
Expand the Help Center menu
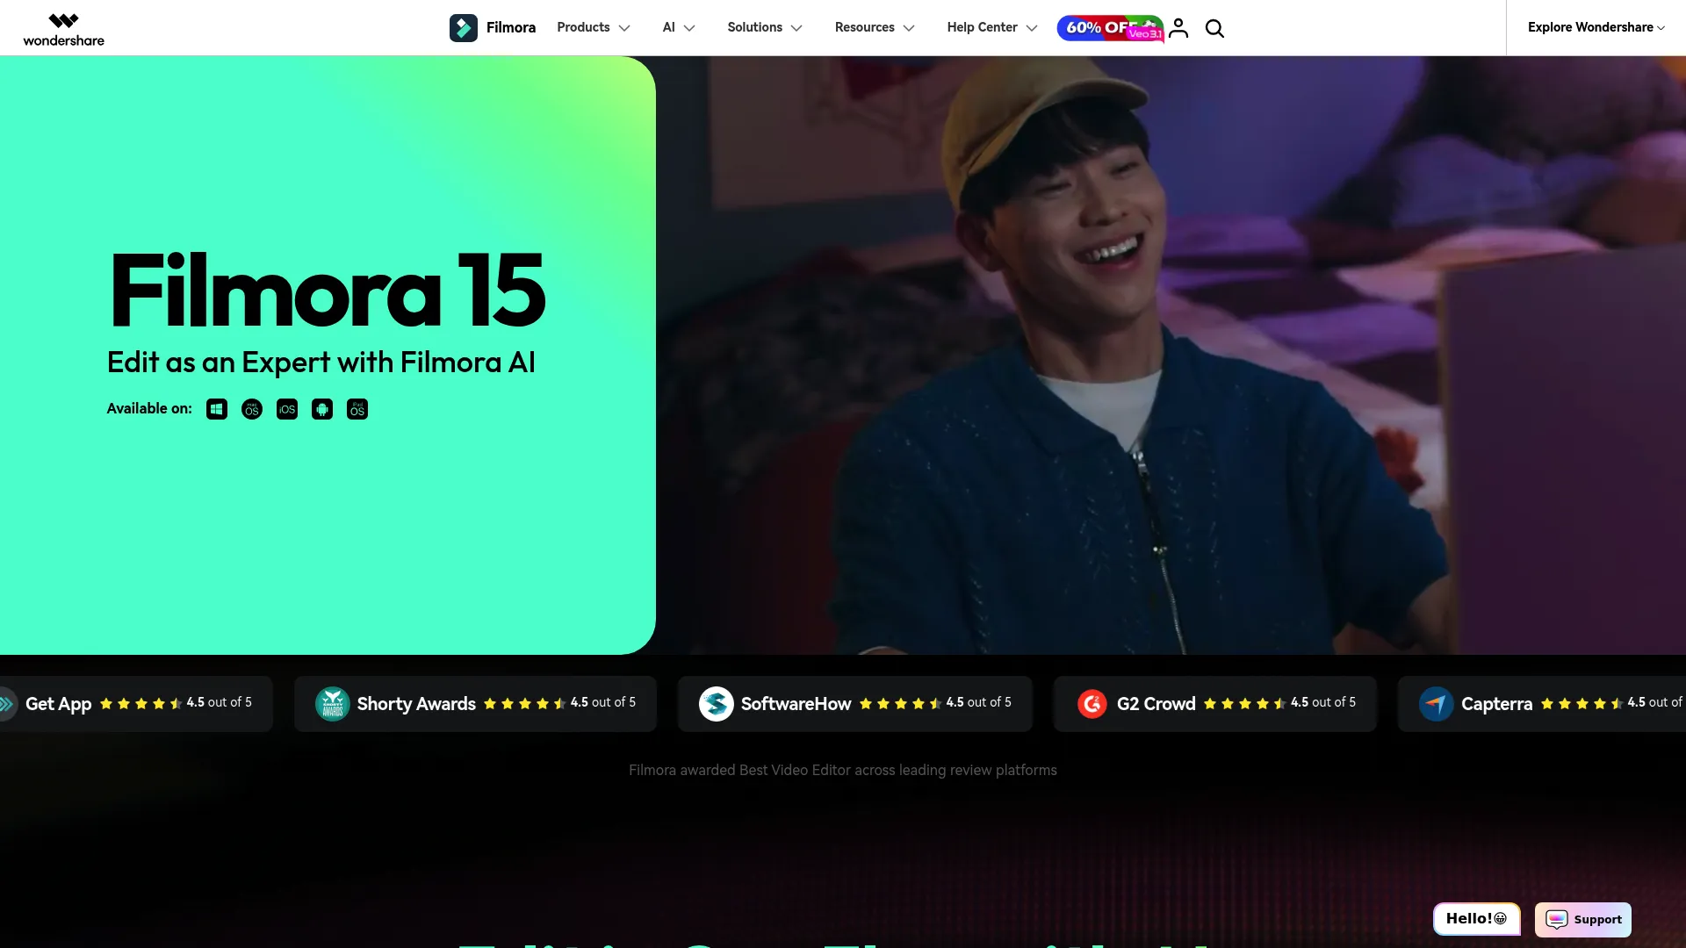pos(992,27)
